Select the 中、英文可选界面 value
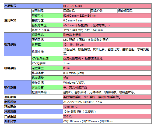This screenshot has width=155, height=126. (x=107, y=87)
